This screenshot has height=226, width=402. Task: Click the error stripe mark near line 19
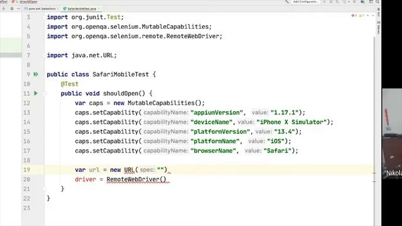[x=374, y=173]
